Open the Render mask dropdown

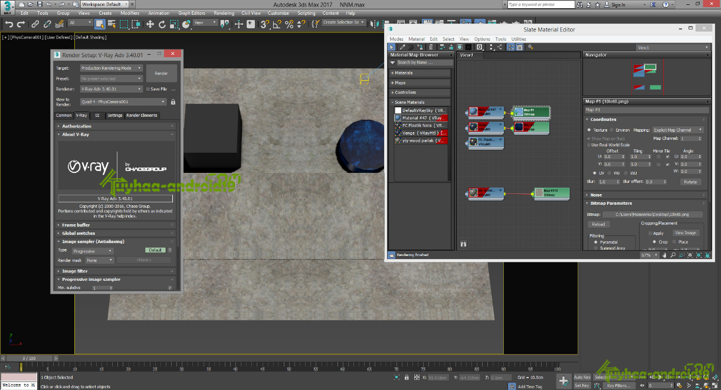click(99, 260)
